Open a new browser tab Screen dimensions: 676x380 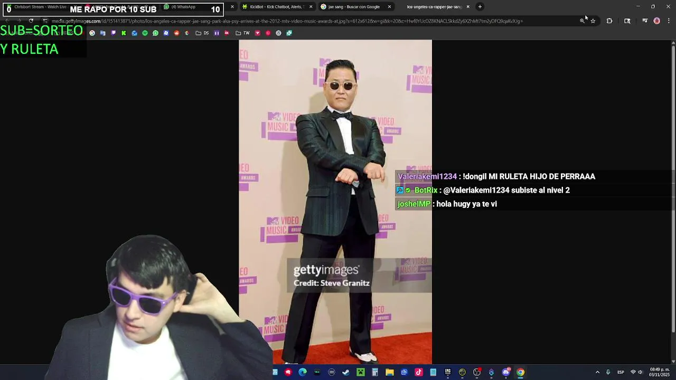pyautogui.click(x=480, y=7)
